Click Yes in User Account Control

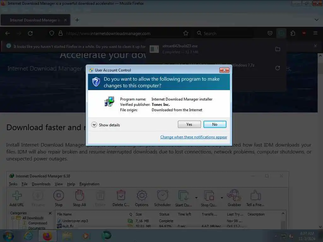[x=189, y=124]
